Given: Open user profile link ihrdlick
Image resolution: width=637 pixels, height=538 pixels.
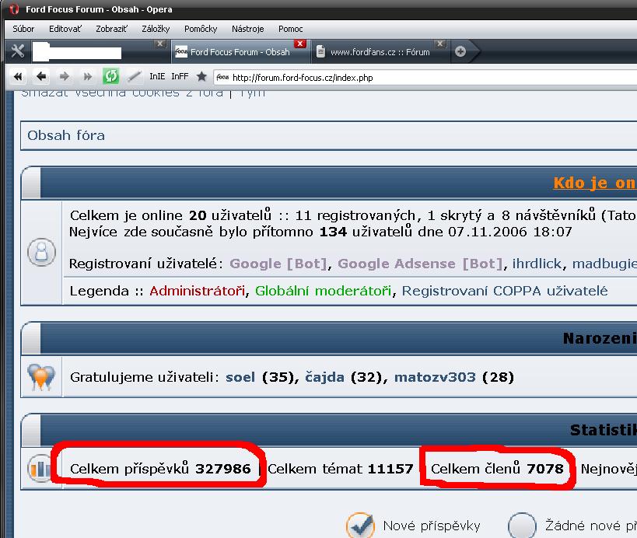Looking at the screenshot, I should pyautogui.click(x=537, y=264).
